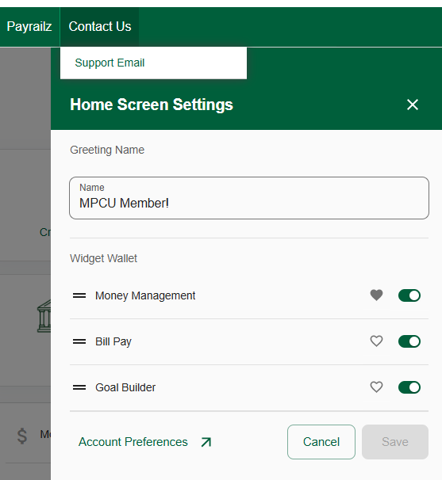This screenshot has width=442, height=480.
Task: Click the Bill Pay drag handle
Action: [79, 341]
